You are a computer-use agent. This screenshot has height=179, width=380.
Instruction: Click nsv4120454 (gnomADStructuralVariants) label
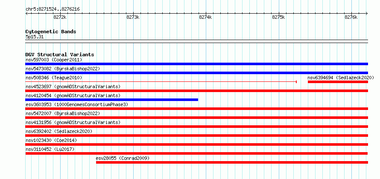73,95
